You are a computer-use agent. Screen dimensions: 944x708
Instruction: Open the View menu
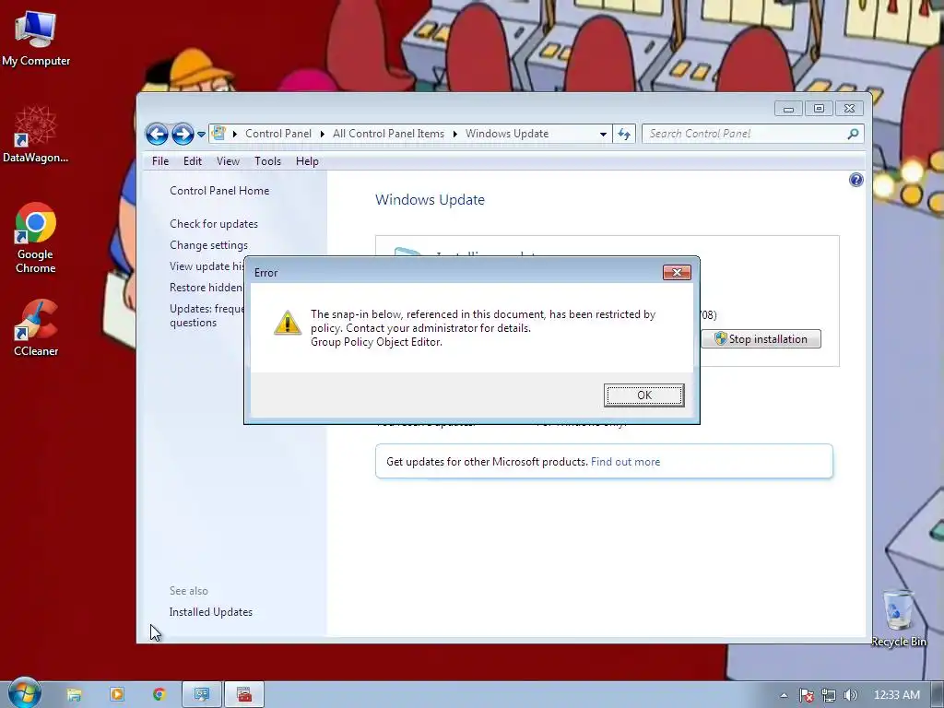point(229,161)
